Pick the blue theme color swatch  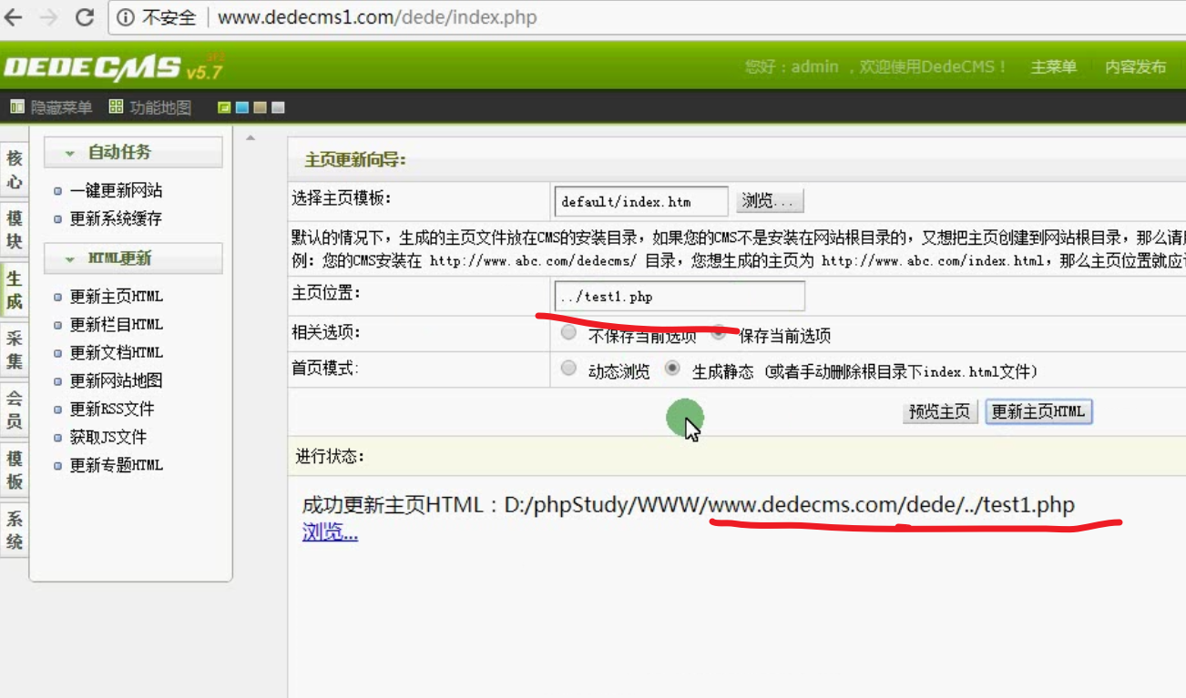242,107
